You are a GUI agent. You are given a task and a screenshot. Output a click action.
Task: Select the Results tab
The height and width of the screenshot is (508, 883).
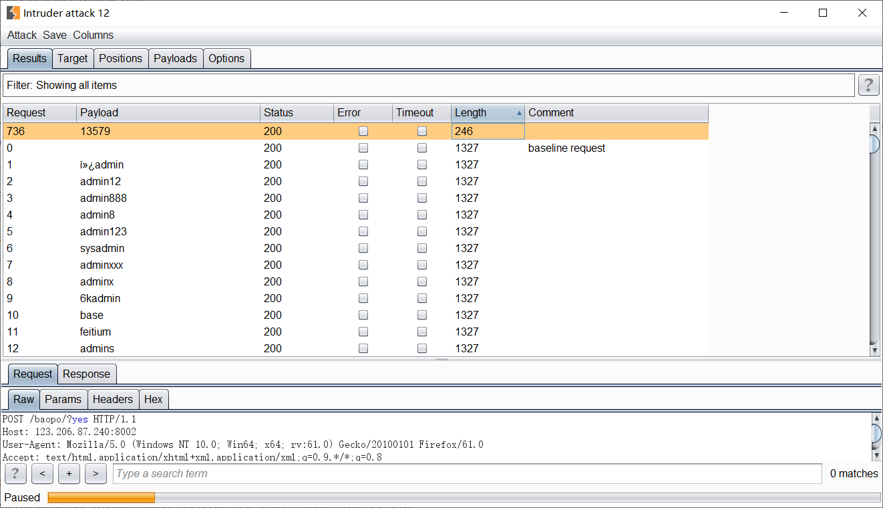point(30,58)
